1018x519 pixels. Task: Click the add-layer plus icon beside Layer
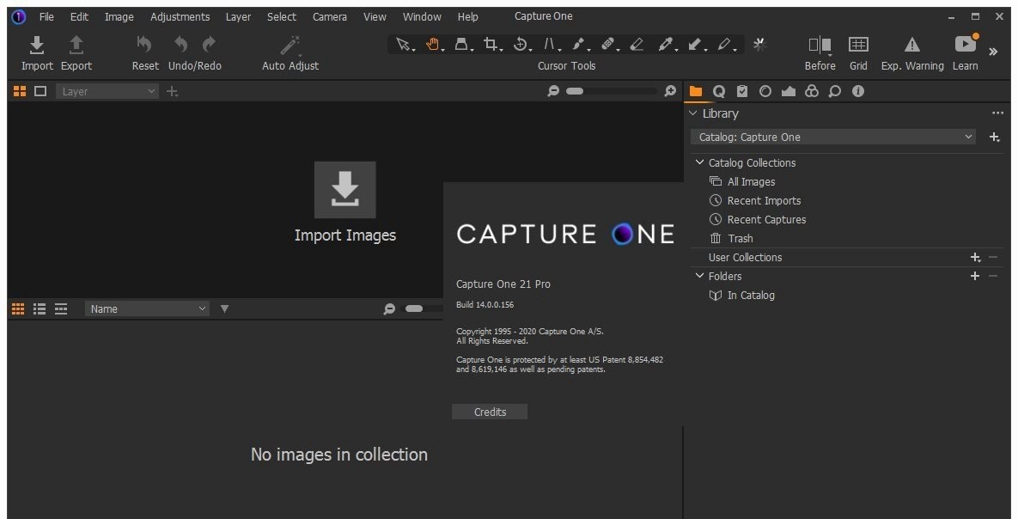172,92
